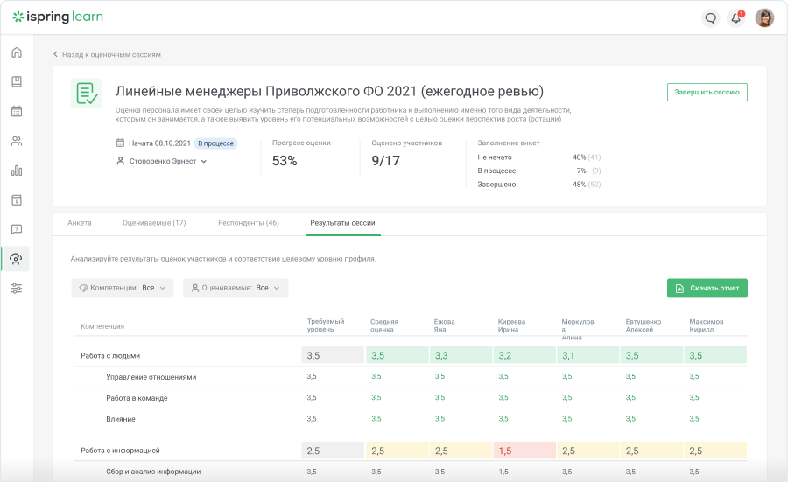Click the Завершить сессию button
The width and height of the screenshot is (788, 482).
point(707,93)
